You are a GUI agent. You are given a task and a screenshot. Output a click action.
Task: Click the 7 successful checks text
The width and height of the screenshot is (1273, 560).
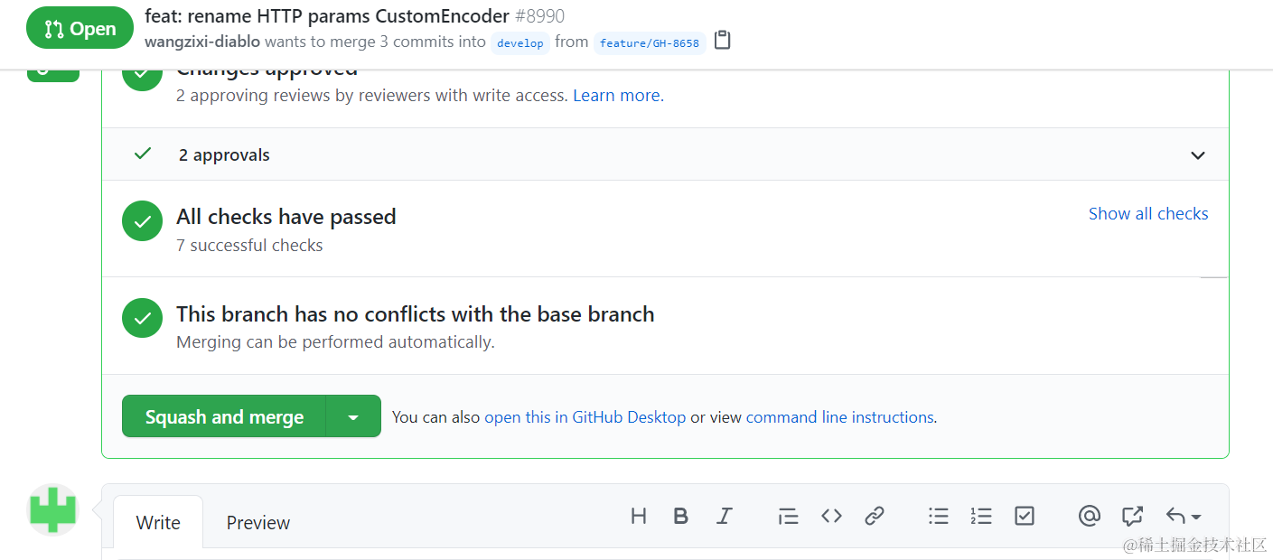tap(249, 245)
